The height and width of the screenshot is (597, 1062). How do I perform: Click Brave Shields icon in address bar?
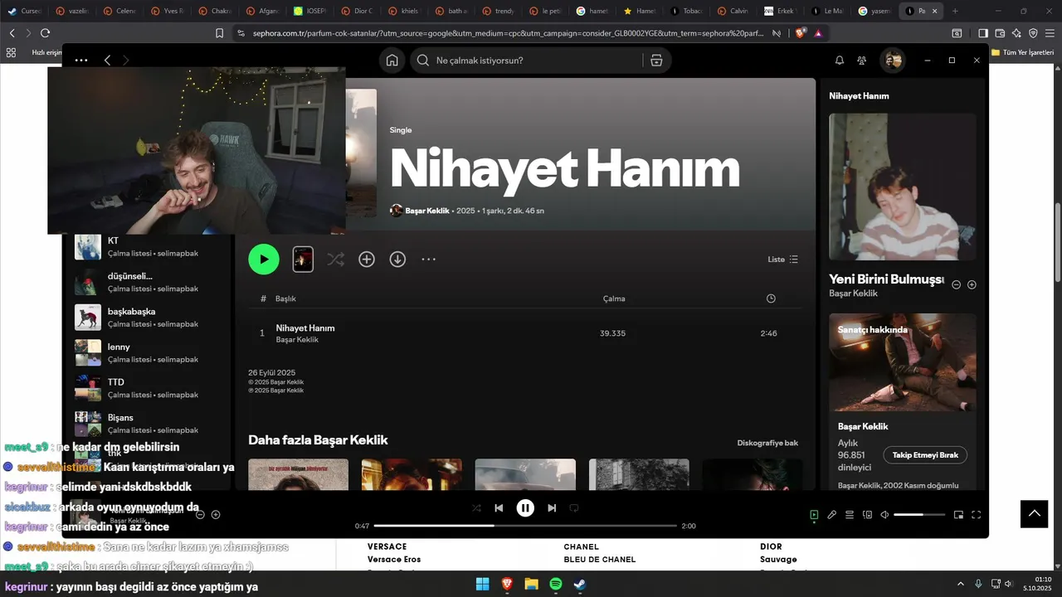click(x=801, y=33)
